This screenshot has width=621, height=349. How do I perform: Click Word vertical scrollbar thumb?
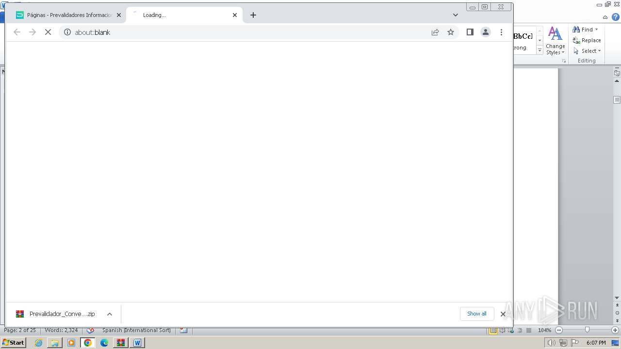click(617, 100)
